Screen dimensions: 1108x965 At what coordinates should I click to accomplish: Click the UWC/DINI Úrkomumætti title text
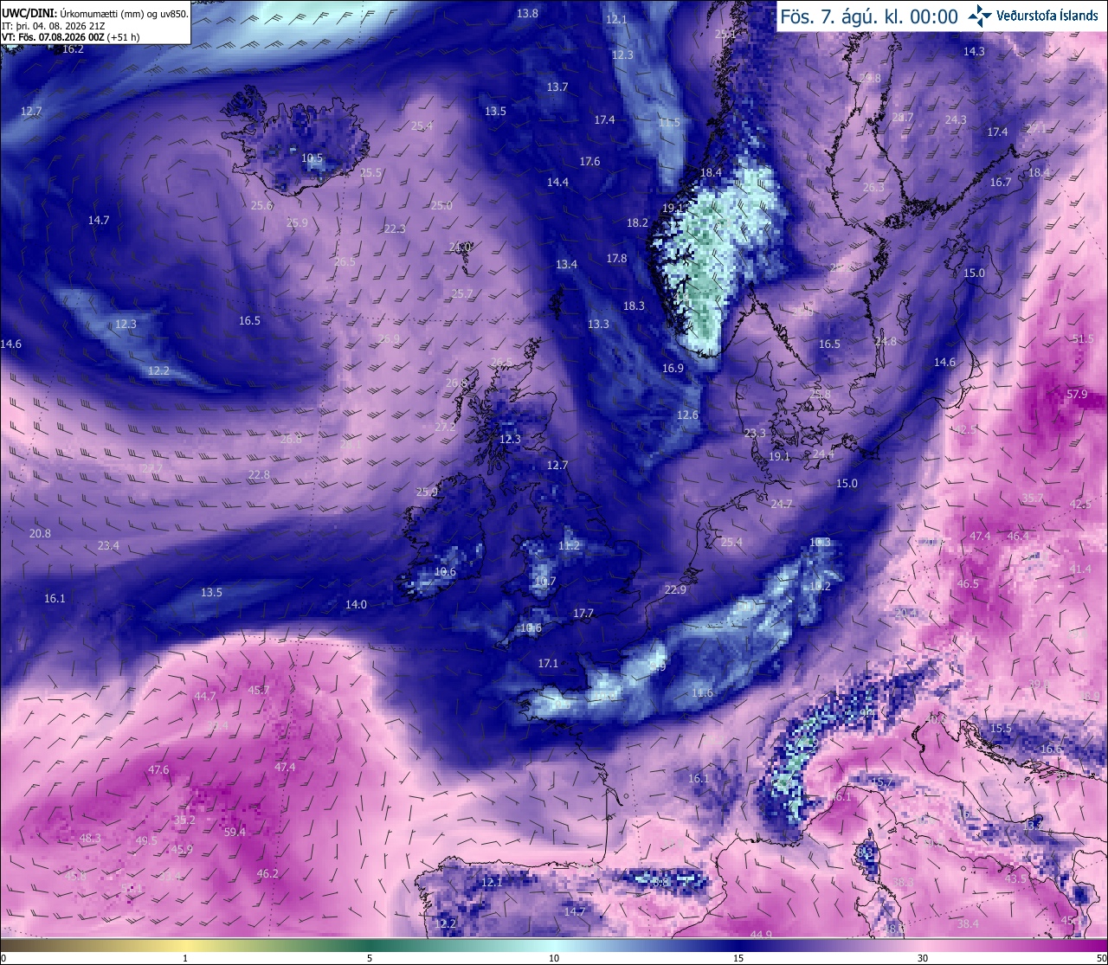[95, 14]
